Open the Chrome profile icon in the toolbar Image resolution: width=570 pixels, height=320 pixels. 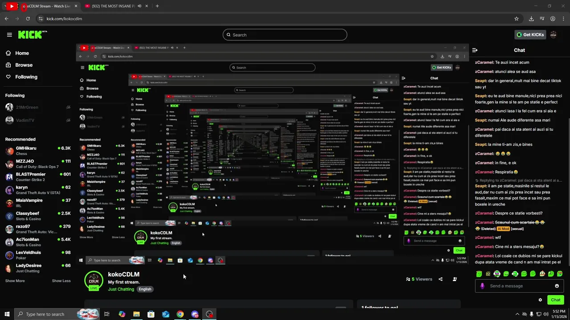pyautogui.click(x=553, y=19)
